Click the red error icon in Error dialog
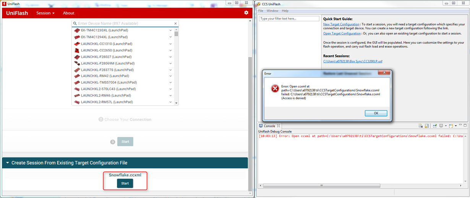Viewport: 470px width, 198px height. click(275, 89)
